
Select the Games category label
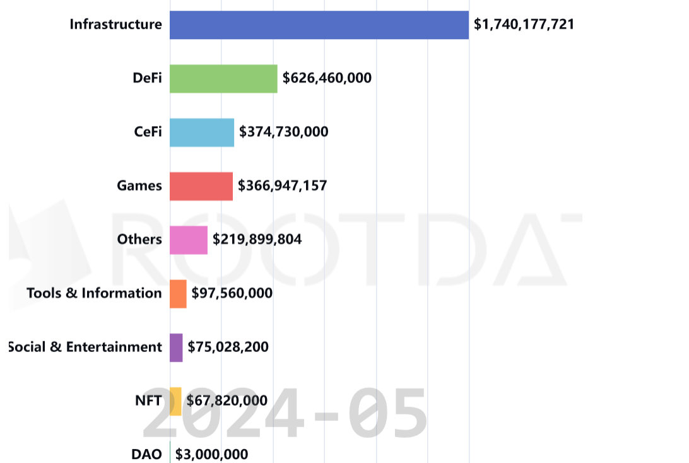[x=139, y=185]
